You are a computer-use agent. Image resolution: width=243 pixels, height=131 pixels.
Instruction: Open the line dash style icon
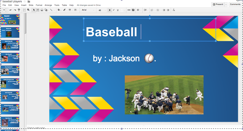click(x=75, y=10)
